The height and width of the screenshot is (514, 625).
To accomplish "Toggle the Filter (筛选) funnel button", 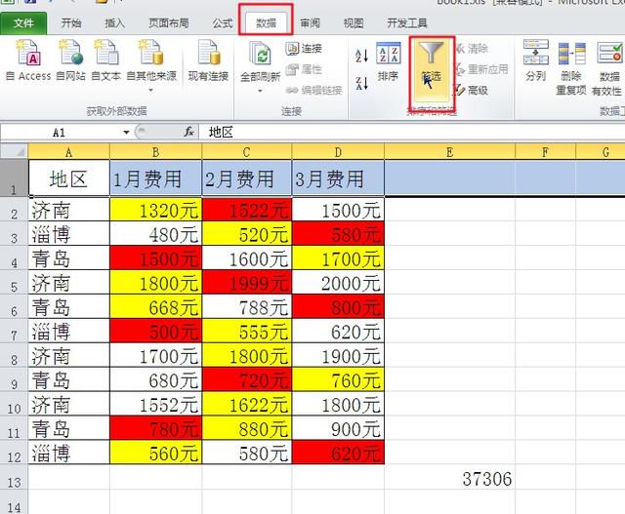I will coord(432,69).
